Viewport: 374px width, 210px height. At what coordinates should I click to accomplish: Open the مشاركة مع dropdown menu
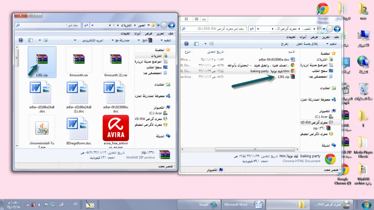pyautogui.click(x=120, y=40)
